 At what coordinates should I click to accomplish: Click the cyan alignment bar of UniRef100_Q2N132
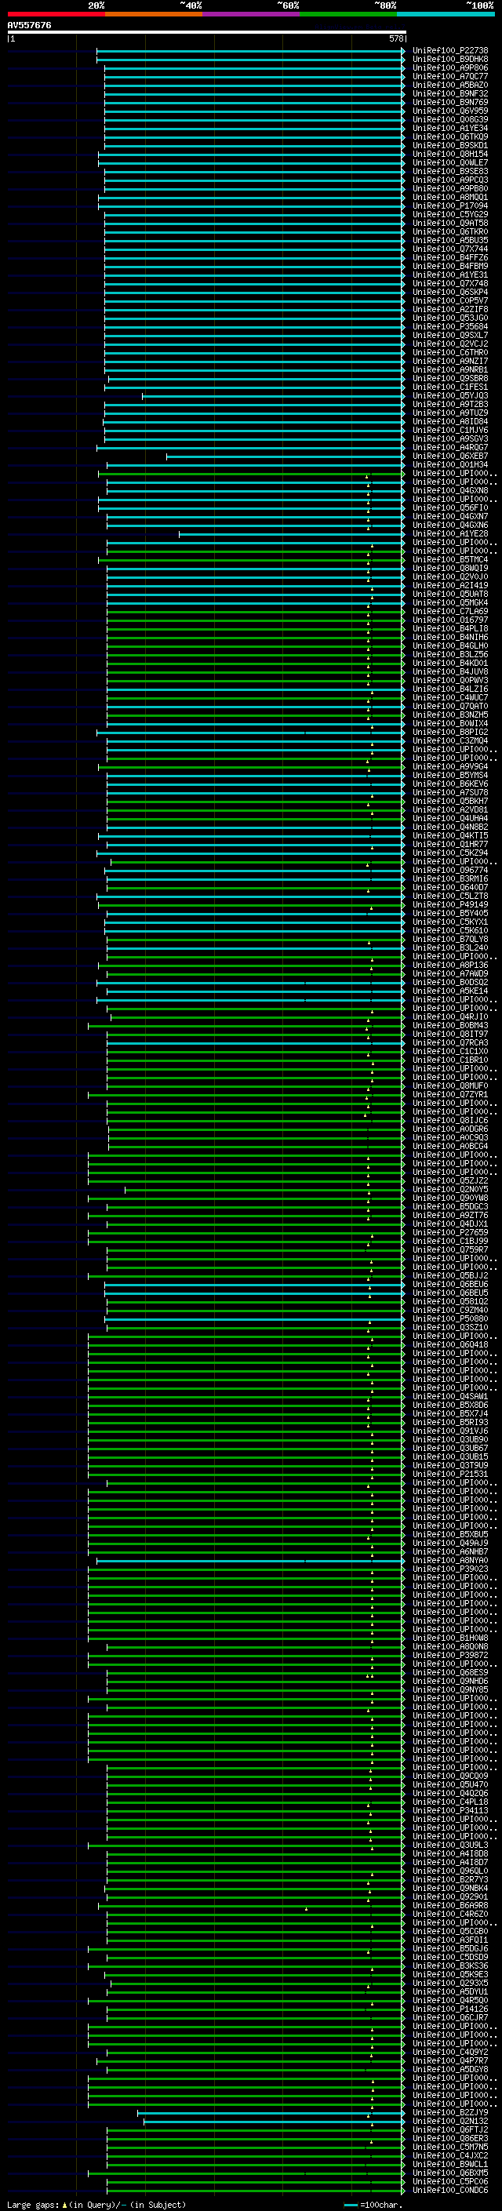pos(275,2121)
